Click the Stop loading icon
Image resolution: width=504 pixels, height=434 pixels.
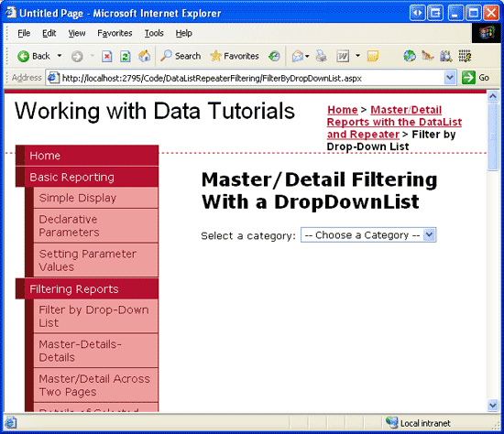[x=106, y=57]
